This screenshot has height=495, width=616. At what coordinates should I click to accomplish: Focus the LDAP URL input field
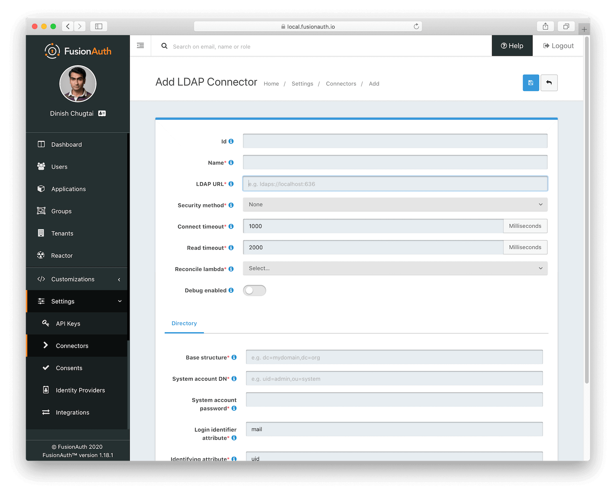pyautogui.click(x=395, y=184)
